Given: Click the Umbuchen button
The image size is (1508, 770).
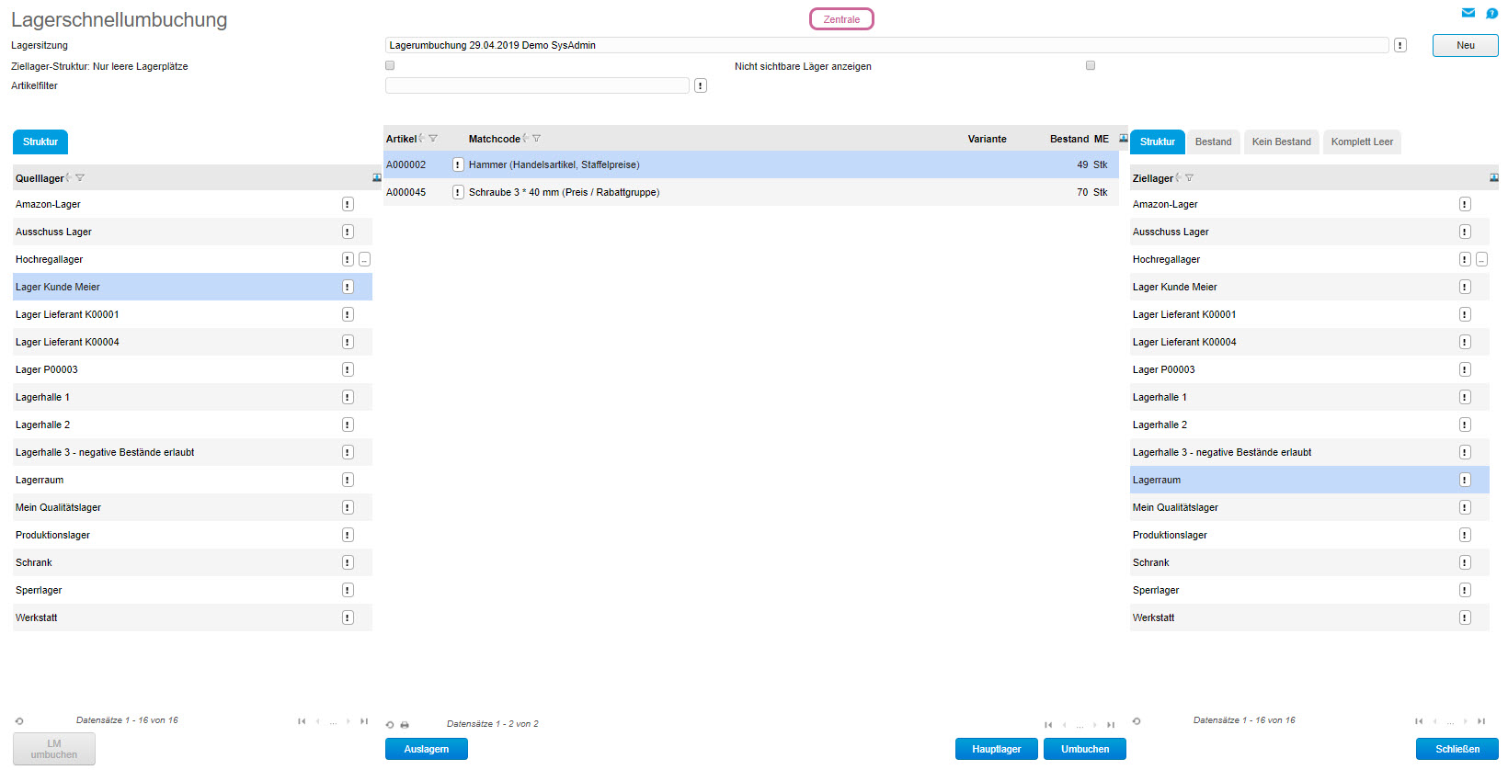Looking at the screenshot, I should 1085,749.
